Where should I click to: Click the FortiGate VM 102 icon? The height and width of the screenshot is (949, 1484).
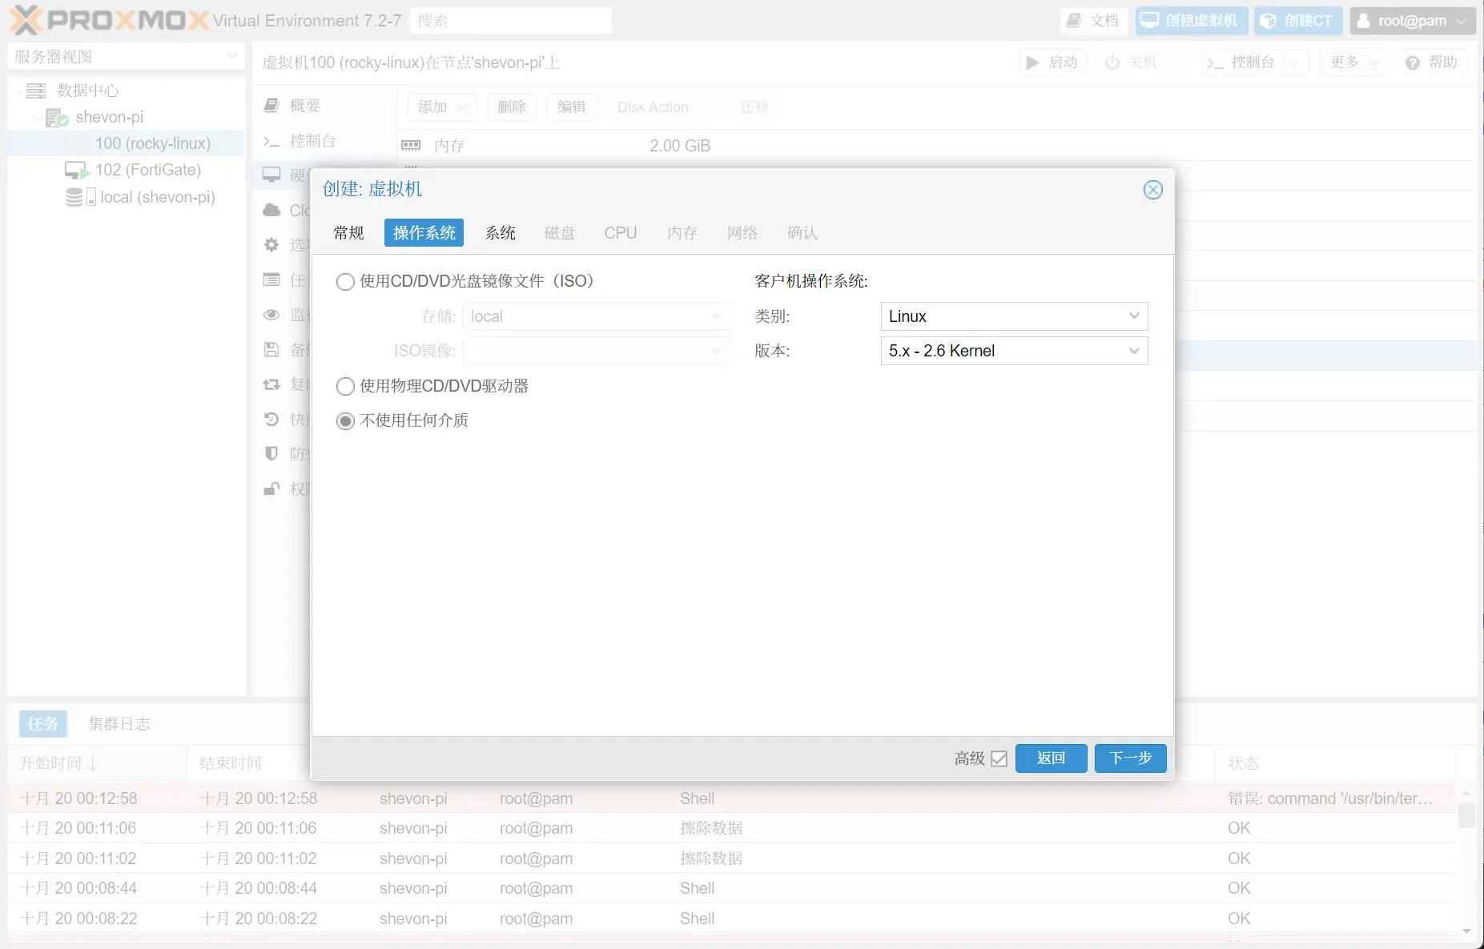(76, 171)
